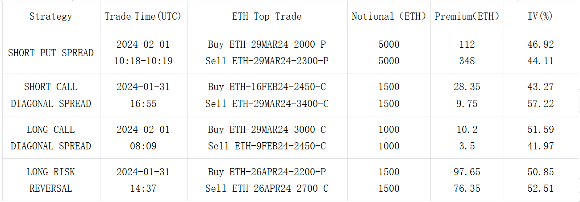Click the ETH Top Trade header
The height and width of the screenshot is (202, 580).
pos(267,16)
